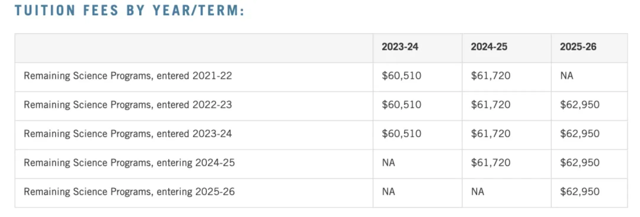Select the 2023-24 column header
640x217 pixels.
click(x=400, y=47)
